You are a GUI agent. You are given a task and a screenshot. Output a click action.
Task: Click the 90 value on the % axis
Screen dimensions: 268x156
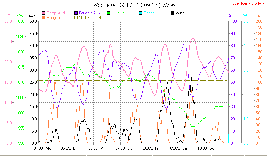tap(233, 34)
